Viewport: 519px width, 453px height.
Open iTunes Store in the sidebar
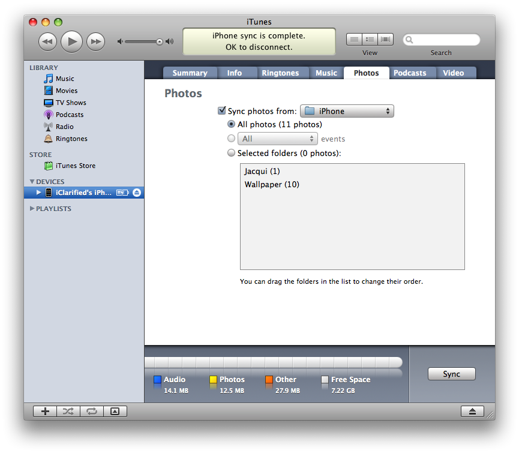click(x=84, y=166)
